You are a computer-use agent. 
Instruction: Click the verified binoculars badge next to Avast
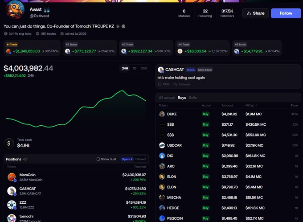click(x=47, y=10)
